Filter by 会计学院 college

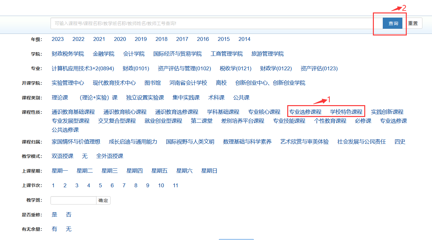[x=134, y=54]
